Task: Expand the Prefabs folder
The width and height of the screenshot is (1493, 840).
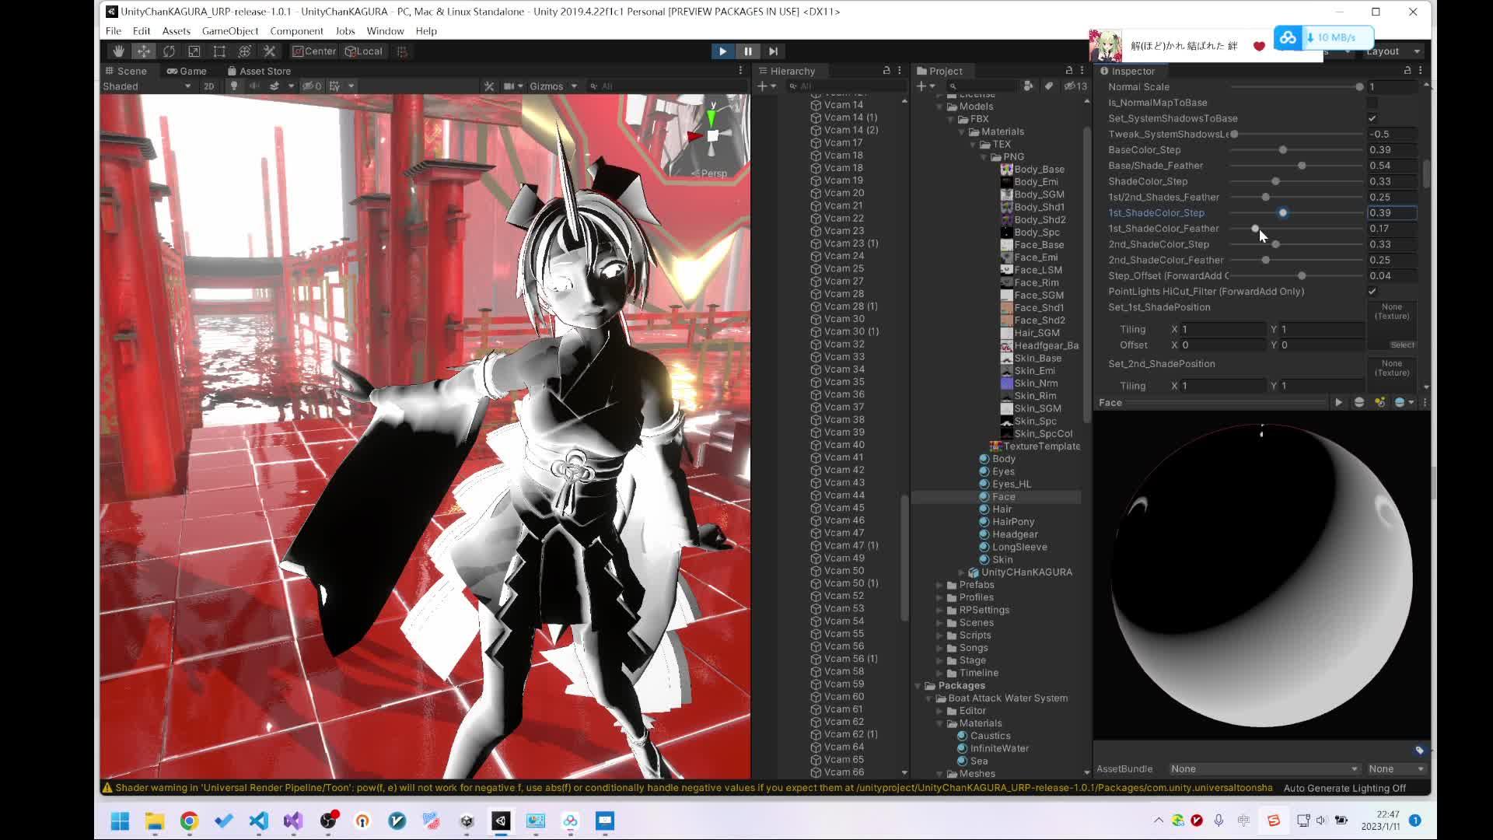Action: [940, 585]
